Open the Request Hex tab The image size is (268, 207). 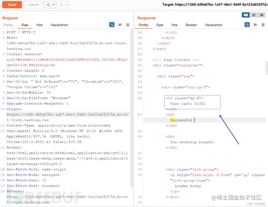[40, 25]
